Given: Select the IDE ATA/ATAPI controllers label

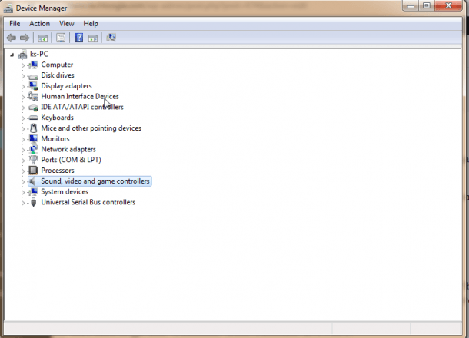Looking at the screenshot, I should (82, 107).
